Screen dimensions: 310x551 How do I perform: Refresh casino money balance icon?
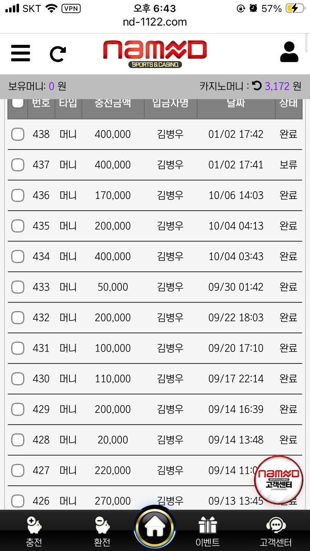pos(257,85)
